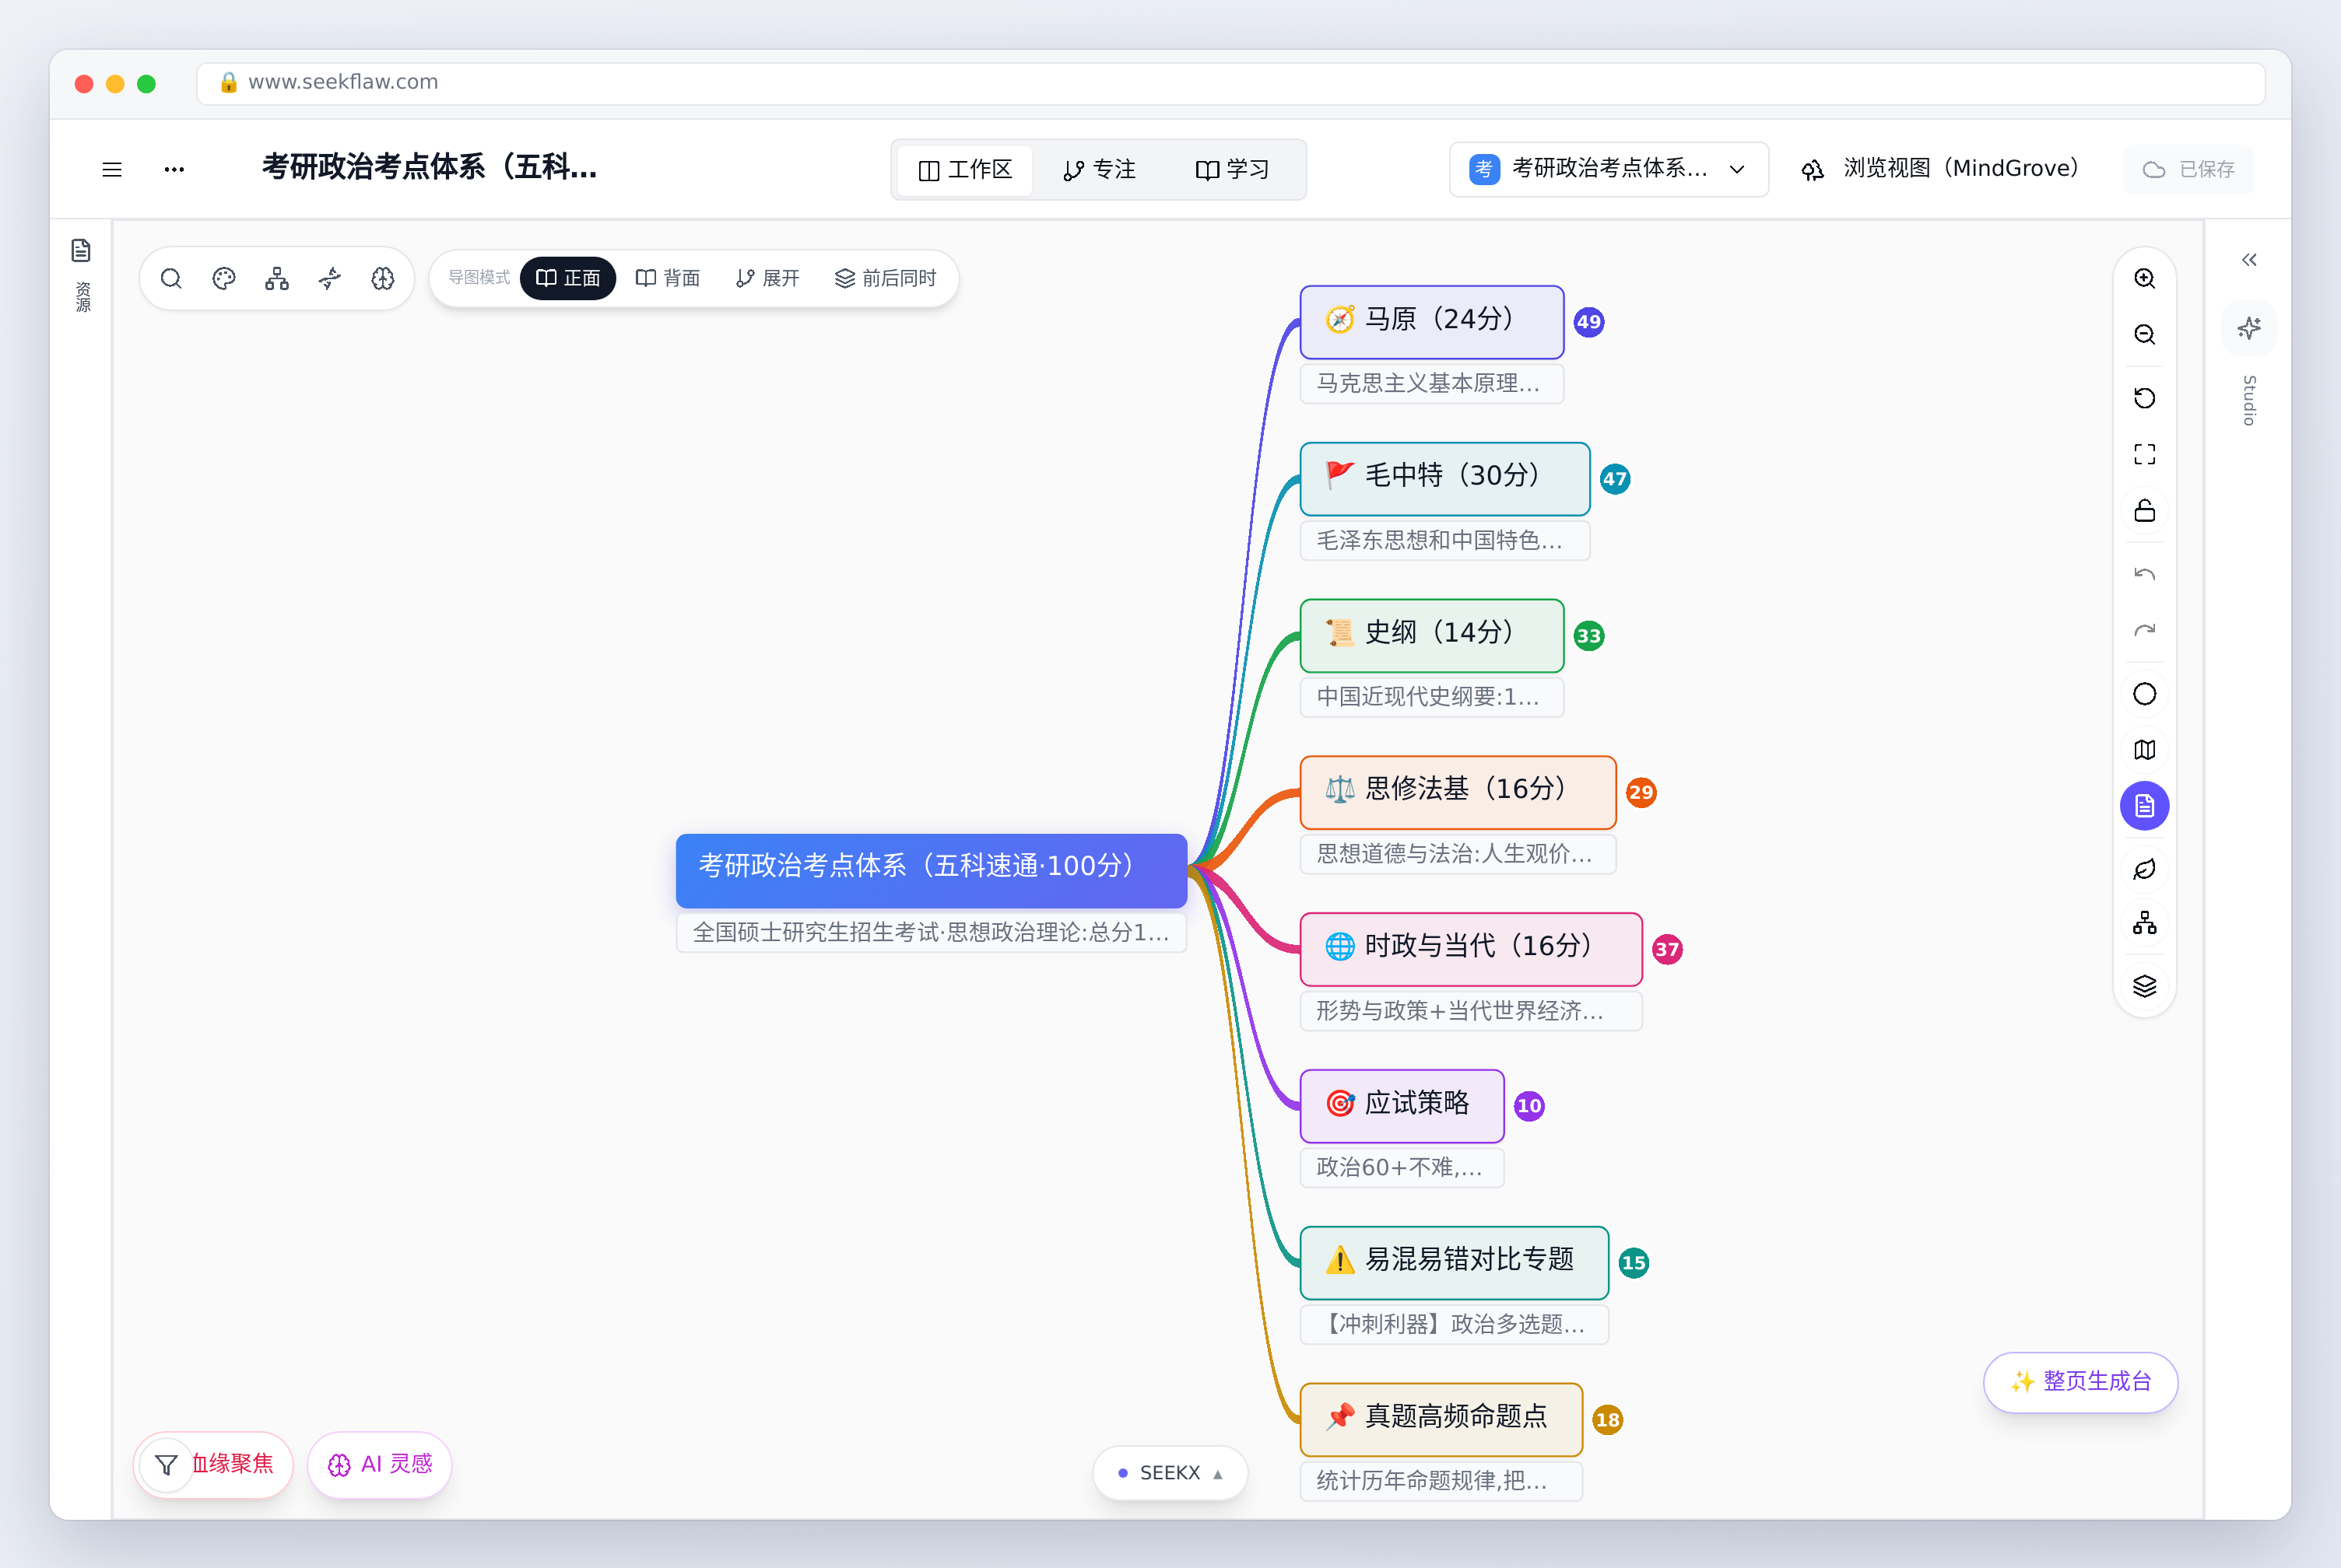Viewport: 2341px width, 1568px height.
Task: Click the hierarchy layout icon in left toolbar
Action: (277, 278)
